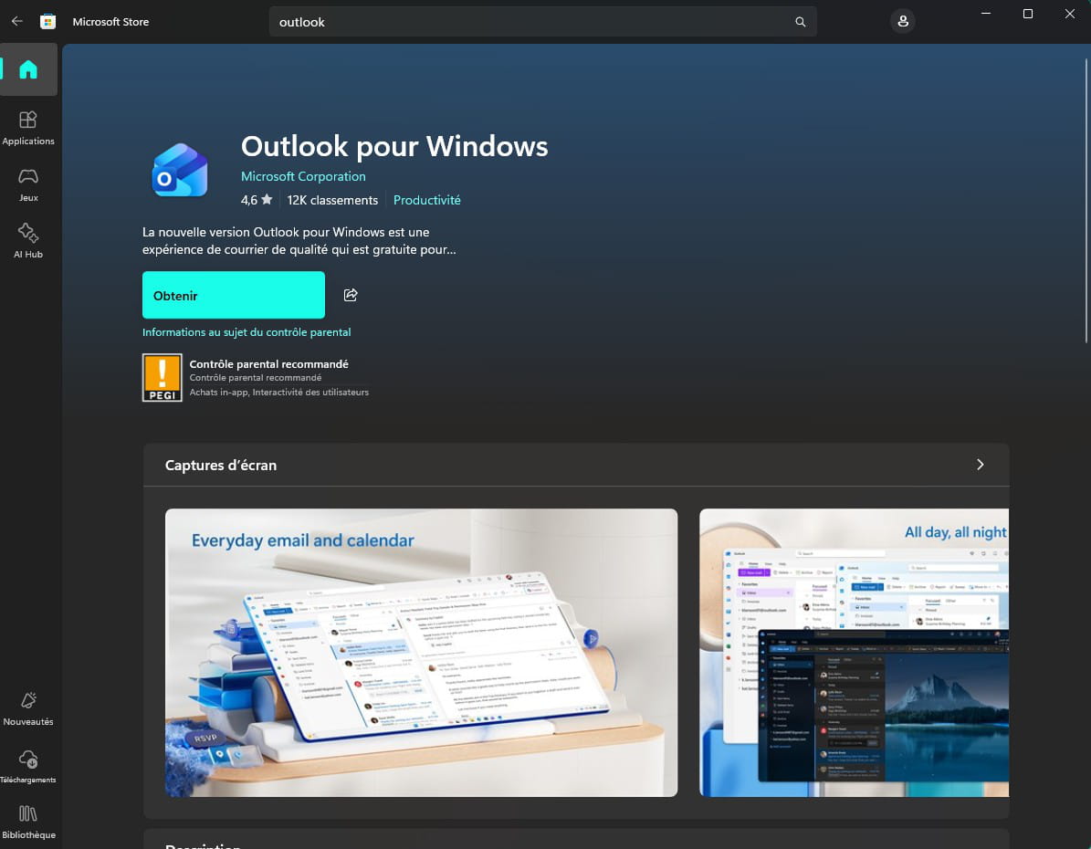Open AI Hub in the sidebar
Screen dimensions: 1091x849
[x=28, y=241]
